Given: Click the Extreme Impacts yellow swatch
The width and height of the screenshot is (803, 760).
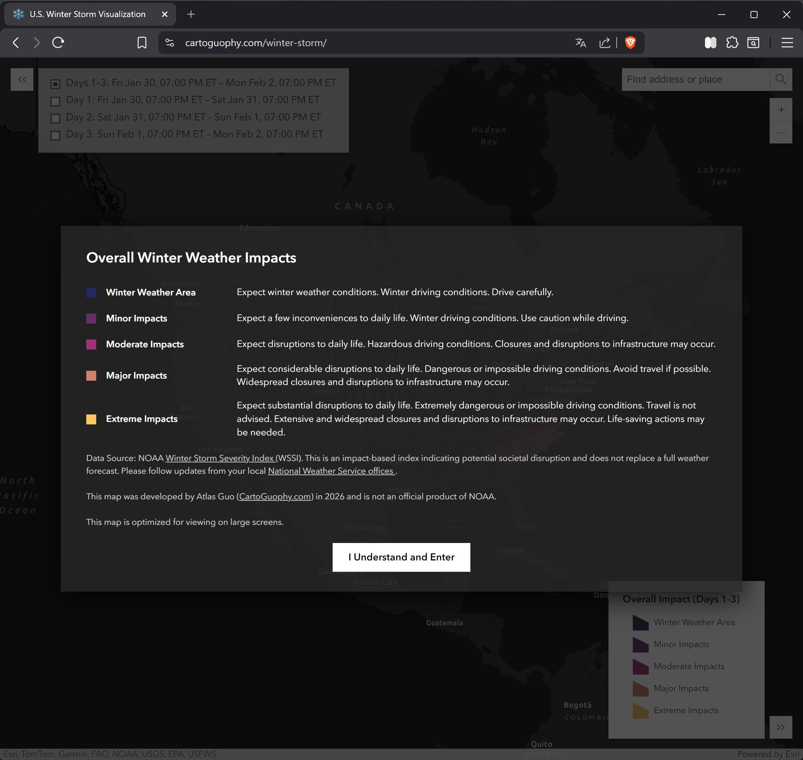Looking at the screenshot, I should point(91,419).
